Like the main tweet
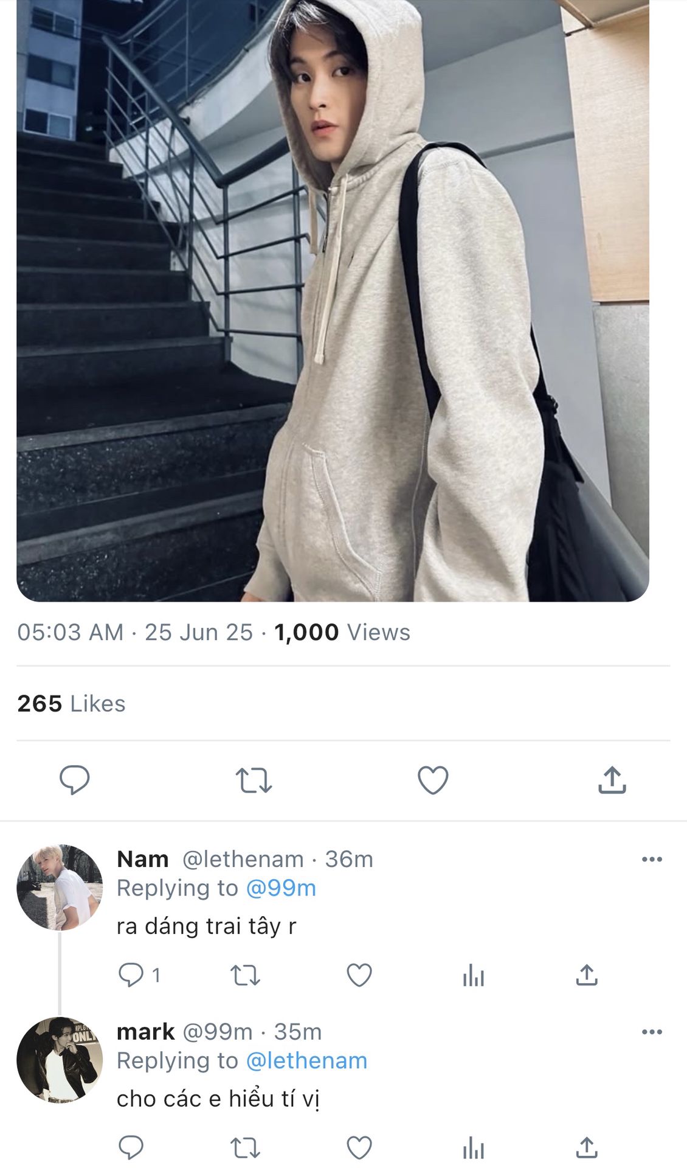Screen dimensions: 687x1168 pyautogui.click(x=433, y=780)
